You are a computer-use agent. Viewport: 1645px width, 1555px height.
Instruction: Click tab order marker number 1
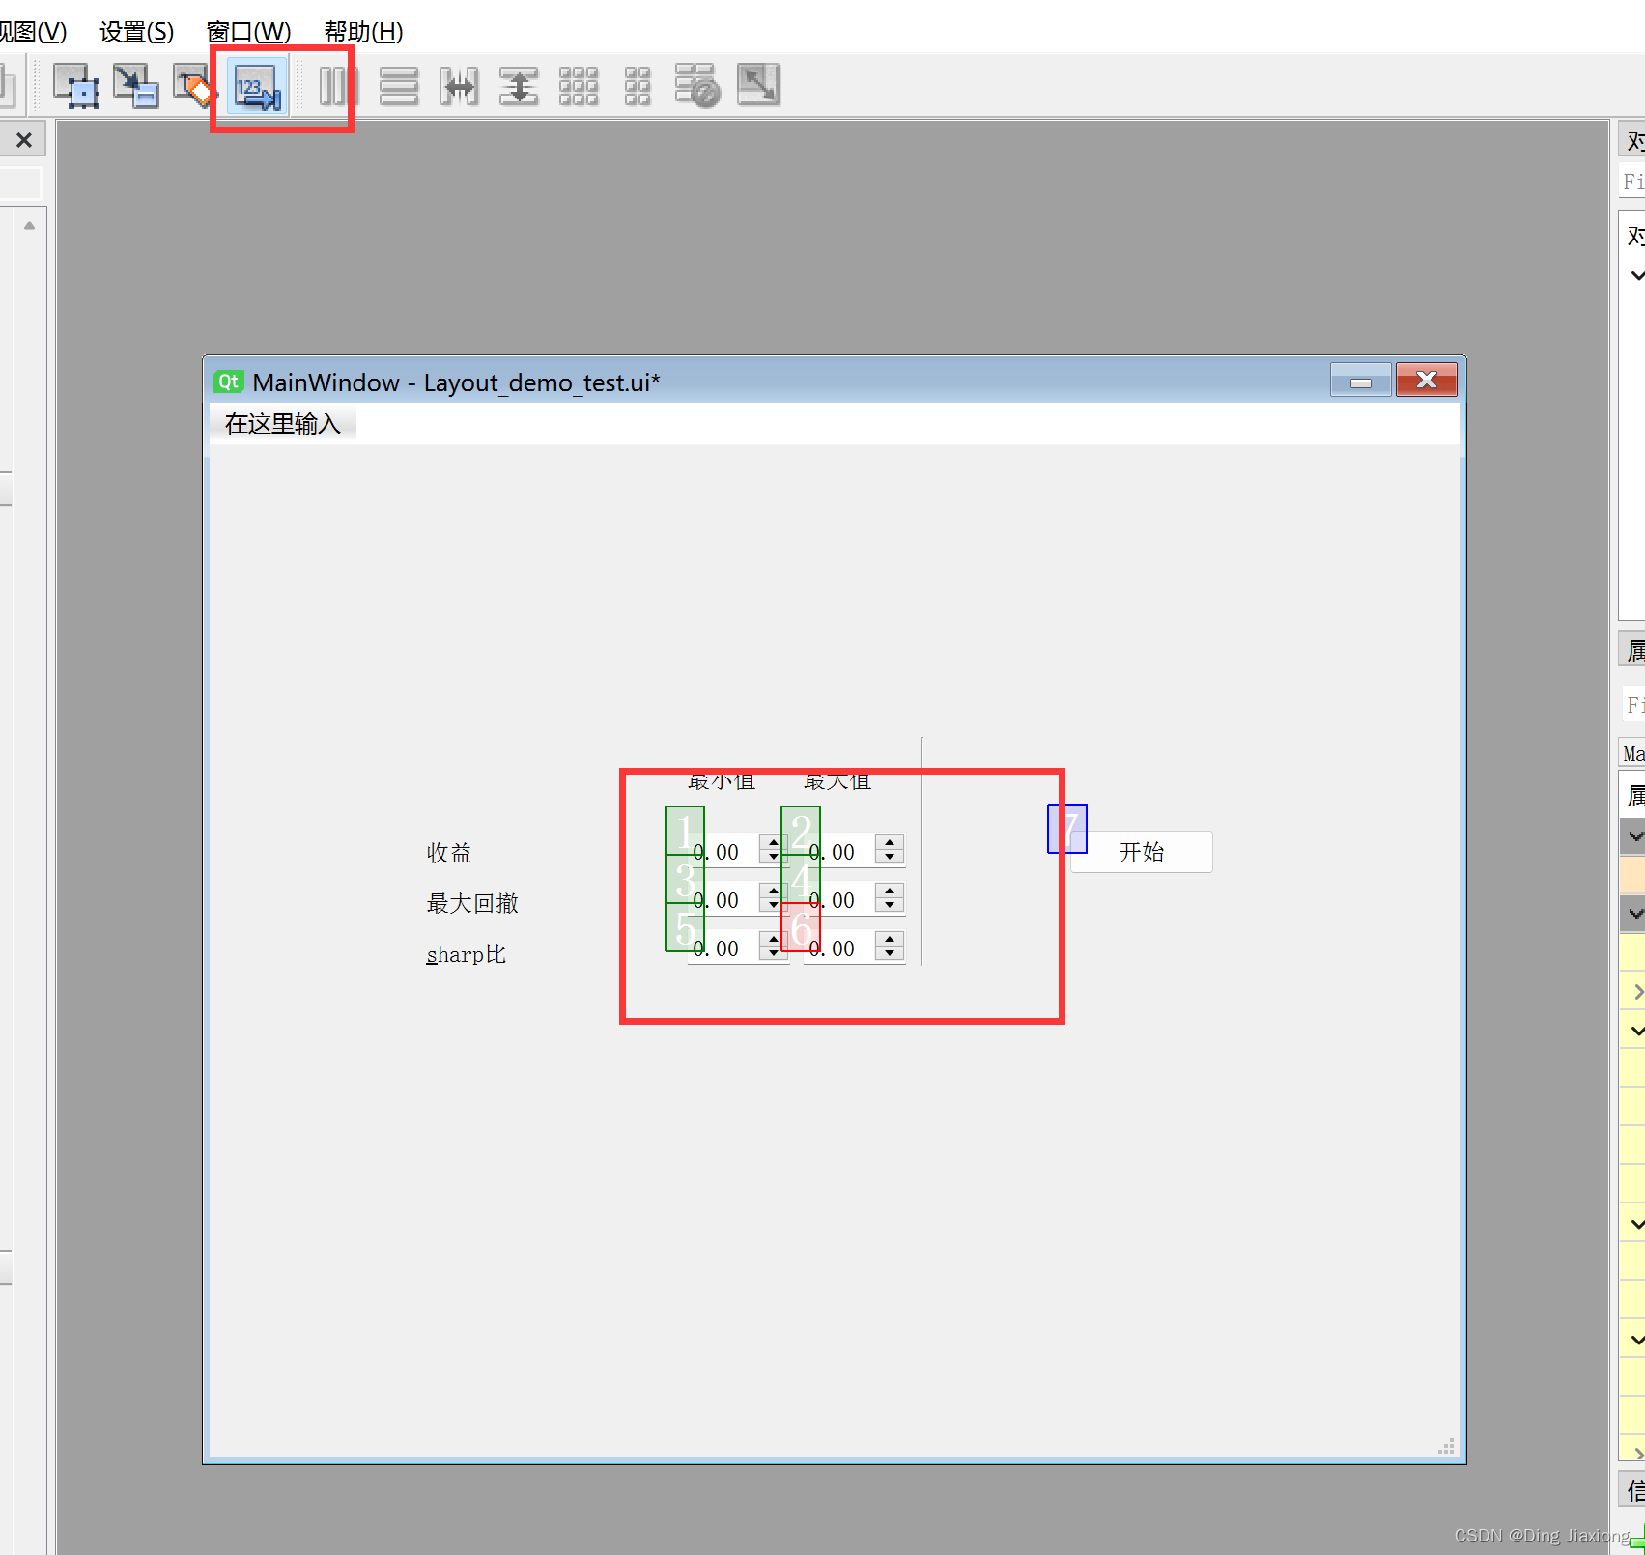684,830
